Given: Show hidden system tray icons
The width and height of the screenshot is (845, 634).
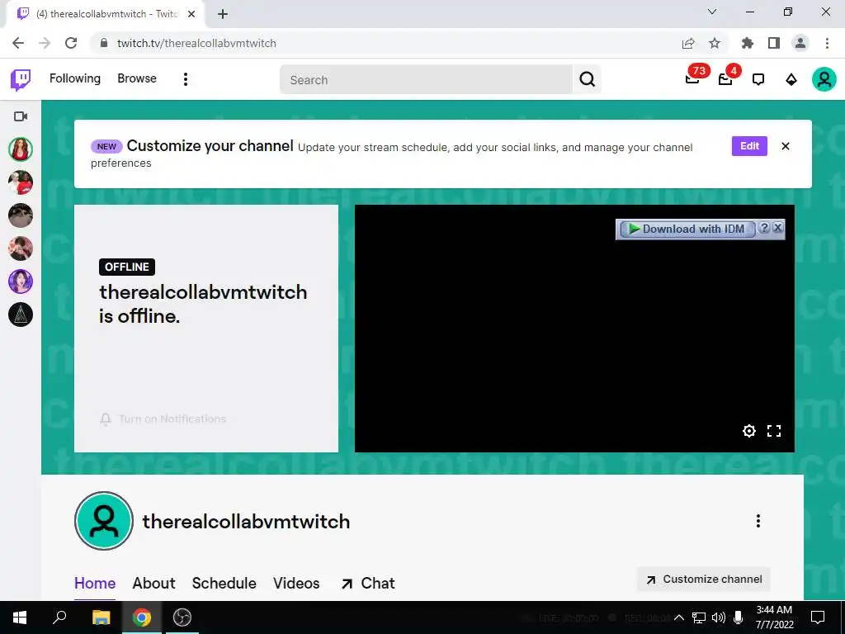Looking at the screenshot, I should pyautogui.click(x=679, y=617).
